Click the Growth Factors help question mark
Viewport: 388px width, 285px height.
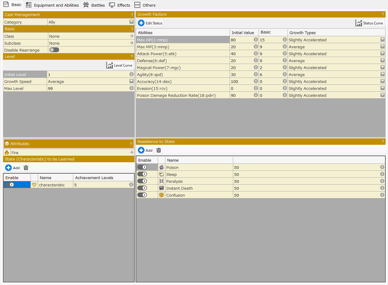pos(383,14)
